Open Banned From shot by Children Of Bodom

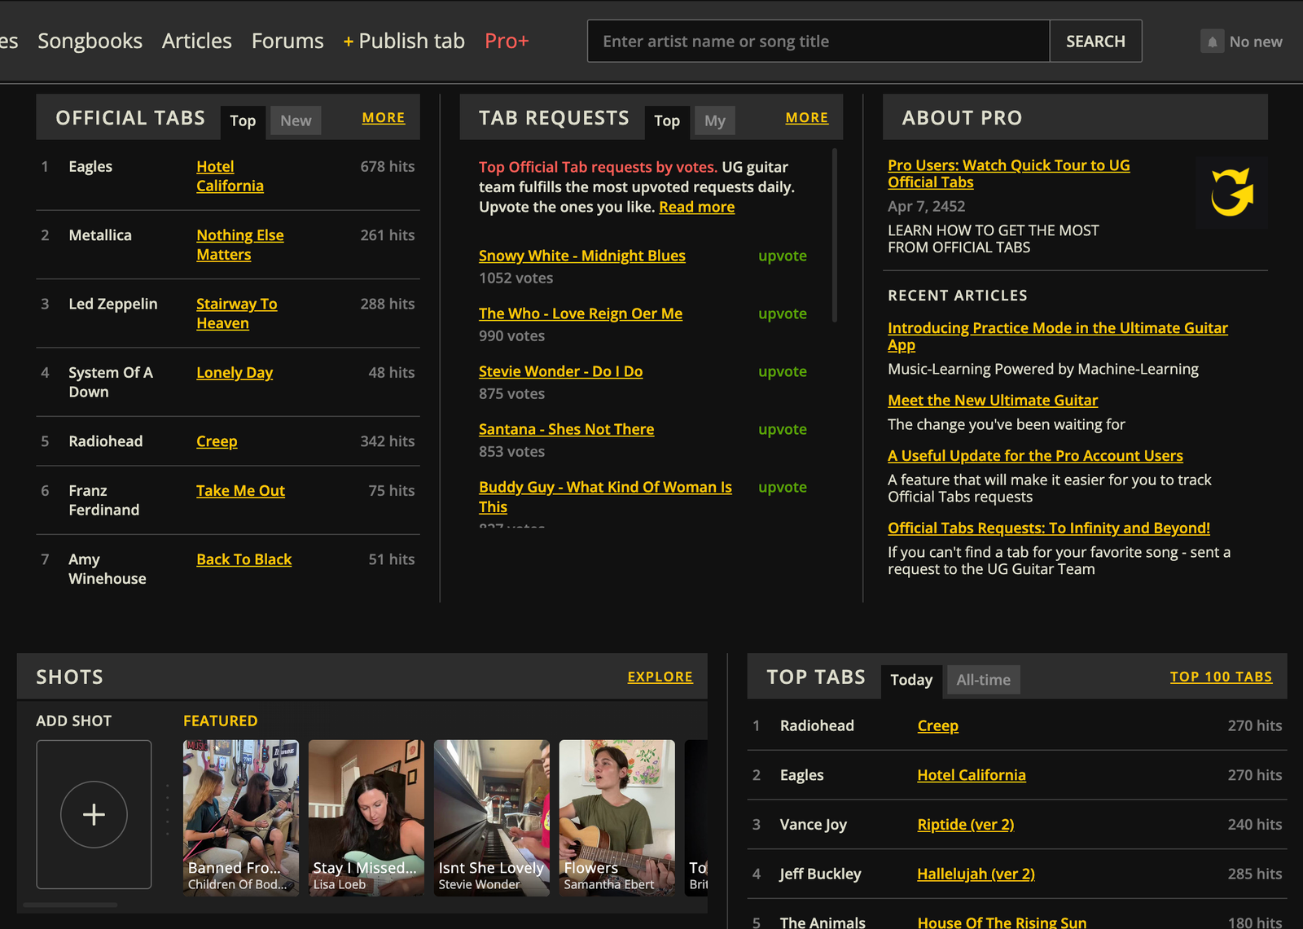coord(241,818)
